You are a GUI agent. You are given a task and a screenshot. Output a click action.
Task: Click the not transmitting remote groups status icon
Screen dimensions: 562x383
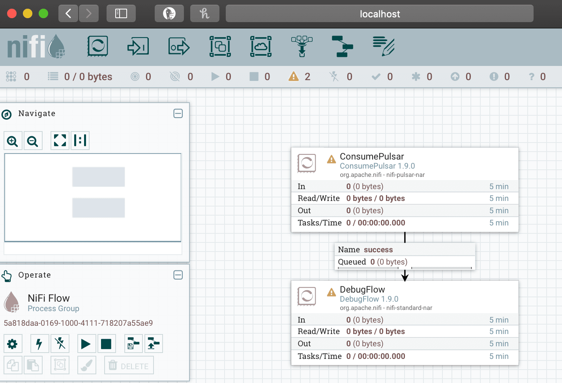182,77
